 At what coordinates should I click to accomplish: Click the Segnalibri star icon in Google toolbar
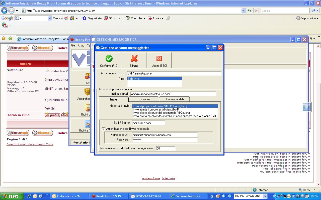(x=84, y=18)
